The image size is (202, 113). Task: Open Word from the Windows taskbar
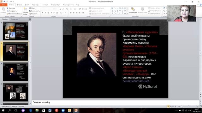coord(50,110)
